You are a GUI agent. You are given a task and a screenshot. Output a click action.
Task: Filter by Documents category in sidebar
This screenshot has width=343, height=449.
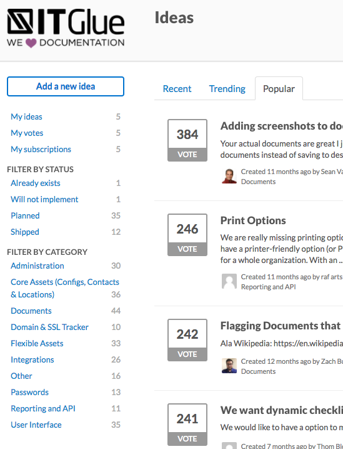(x=31, y=311)
